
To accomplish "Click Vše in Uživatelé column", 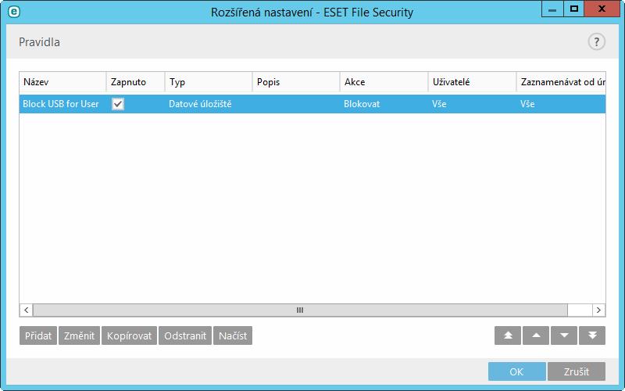I will pyautogui.click(x=439, y=104).
